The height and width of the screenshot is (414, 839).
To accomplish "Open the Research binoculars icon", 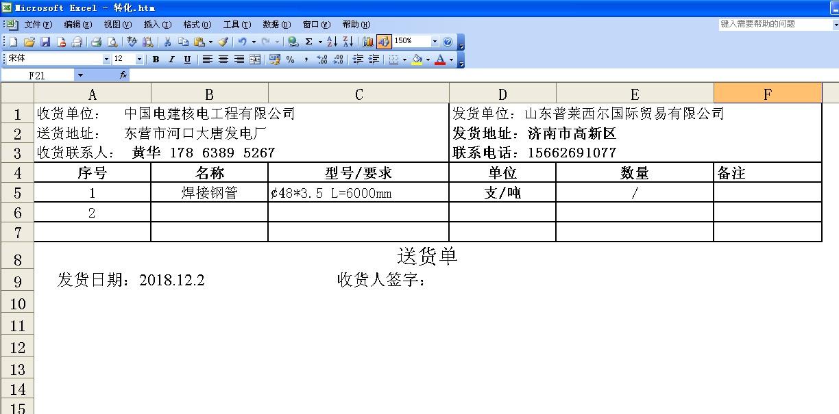I will pos(147,42).
